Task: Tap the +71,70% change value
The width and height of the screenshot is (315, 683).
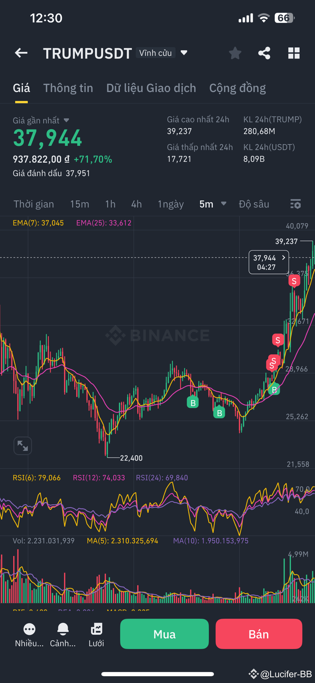Action: tap(93, 159)
